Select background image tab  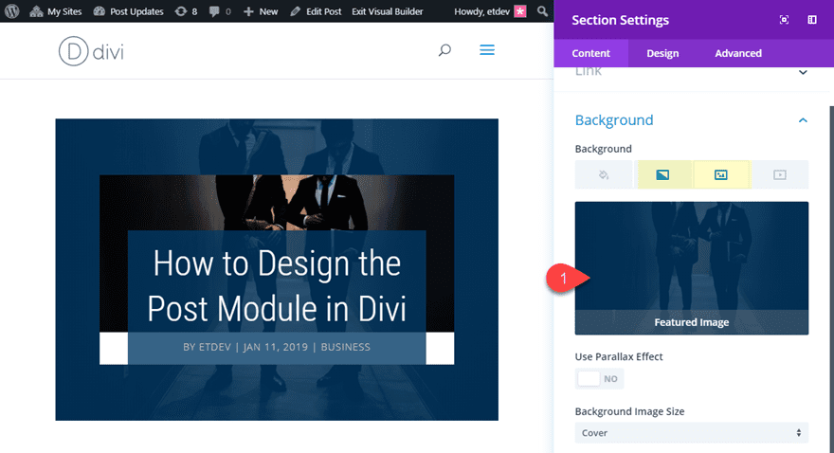pyautogui.click(x=720, y=174)
